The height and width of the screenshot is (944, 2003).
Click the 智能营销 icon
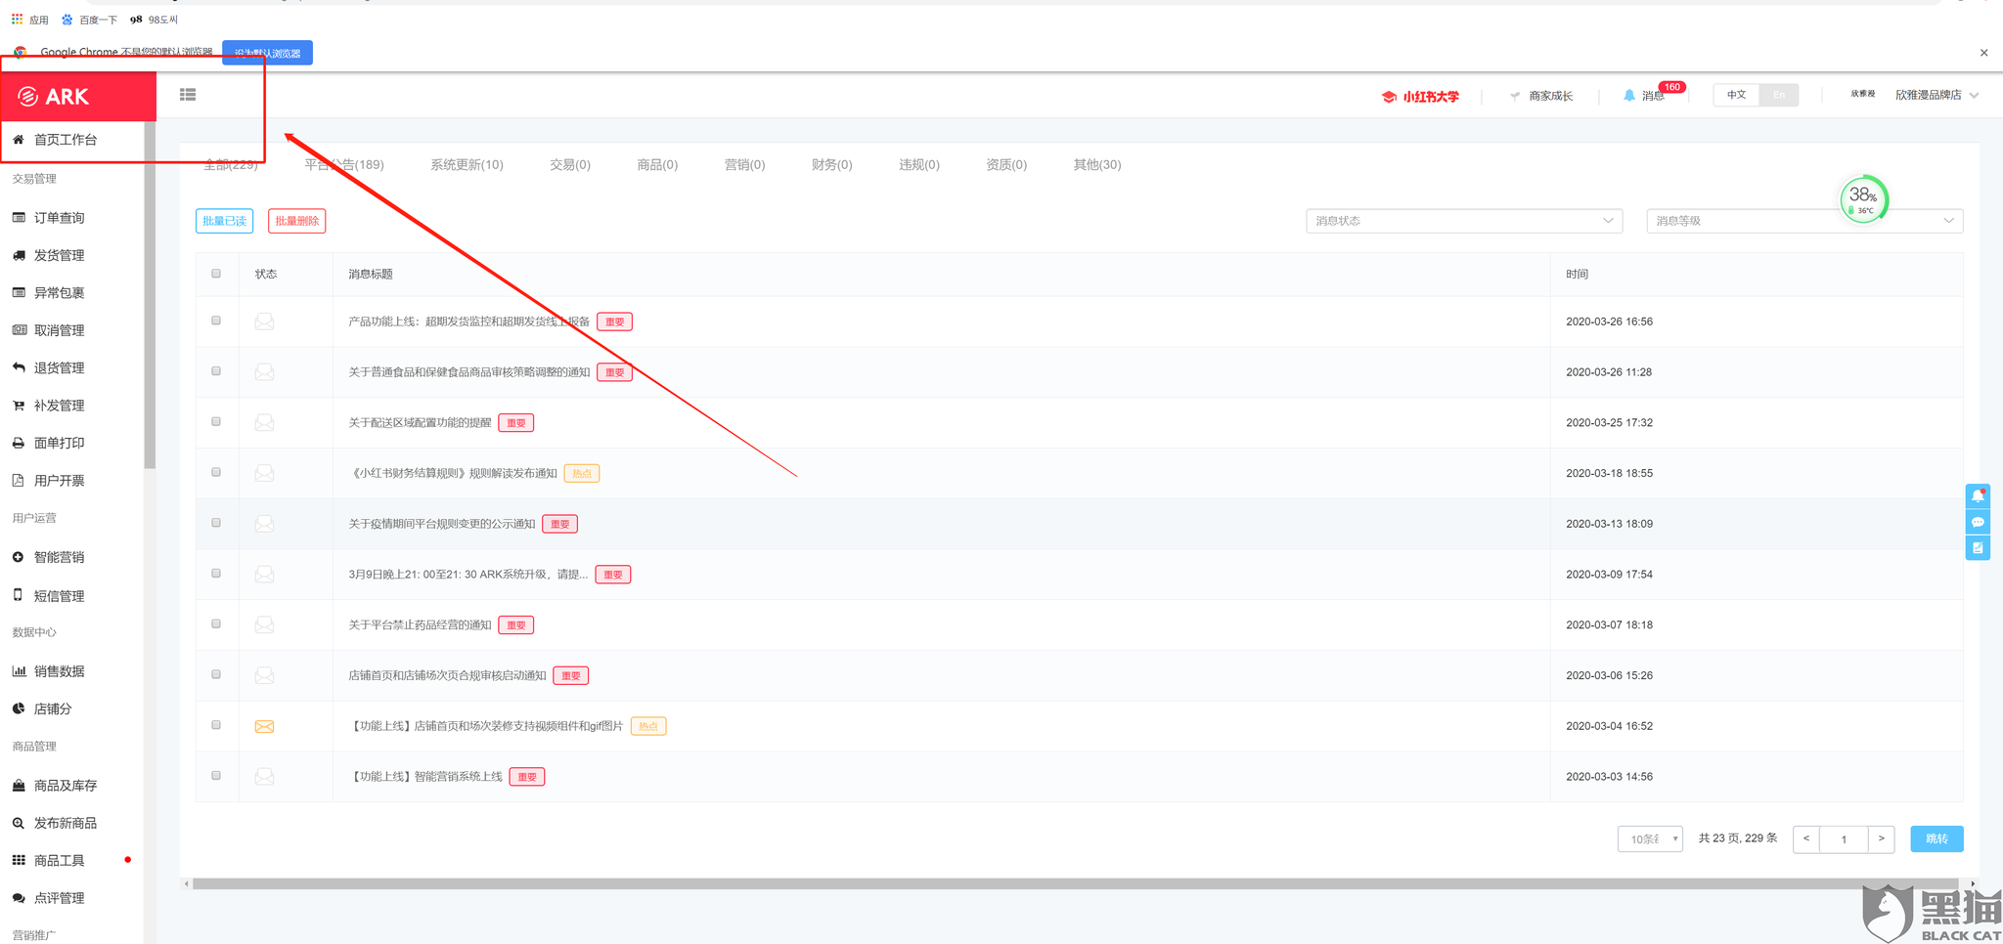pos(19,557)
